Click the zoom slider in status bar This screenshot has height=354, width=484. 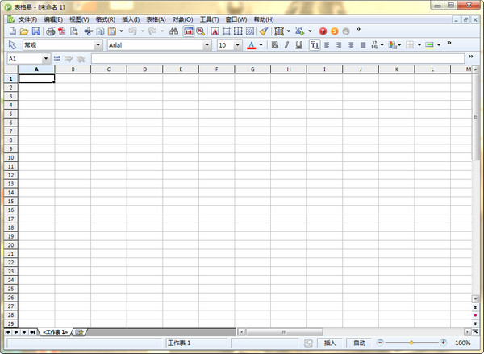[x=411, y=343]
